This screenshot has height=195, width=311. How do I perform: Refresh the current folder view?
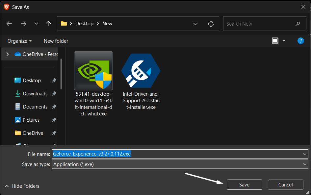[x=211, y=24]
